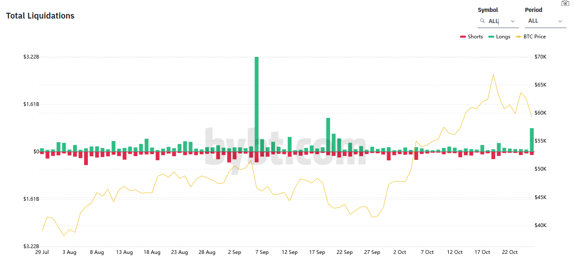Click into the Symbol text input
575x265 pixels.
[x=497, y=21]
